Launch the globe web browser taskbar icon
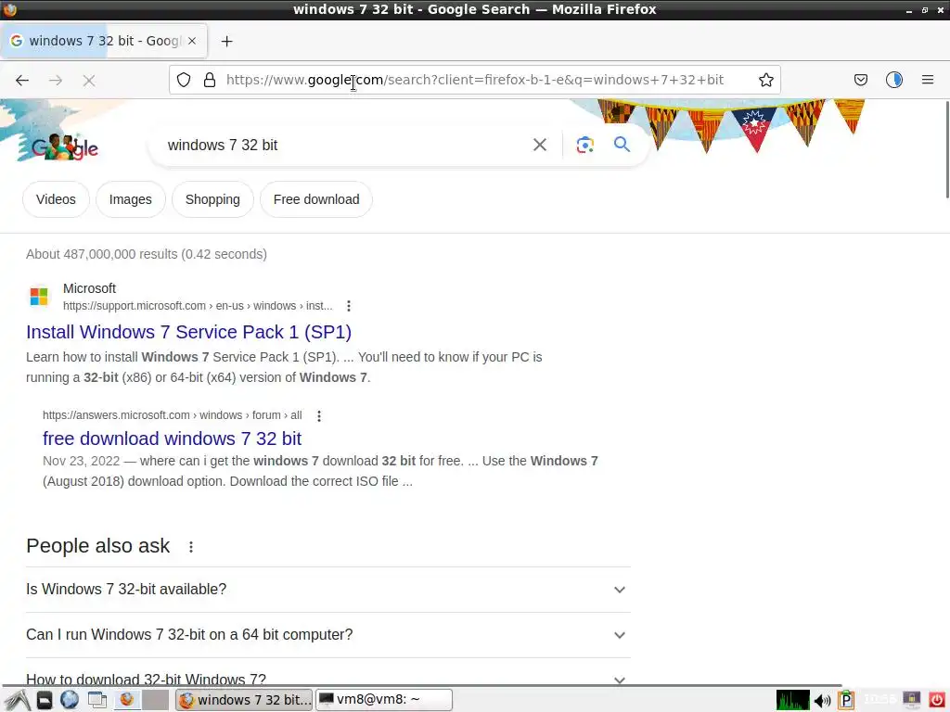Image resolution: width=950 pixels, height=712 pixels. (x=70, y=700)
